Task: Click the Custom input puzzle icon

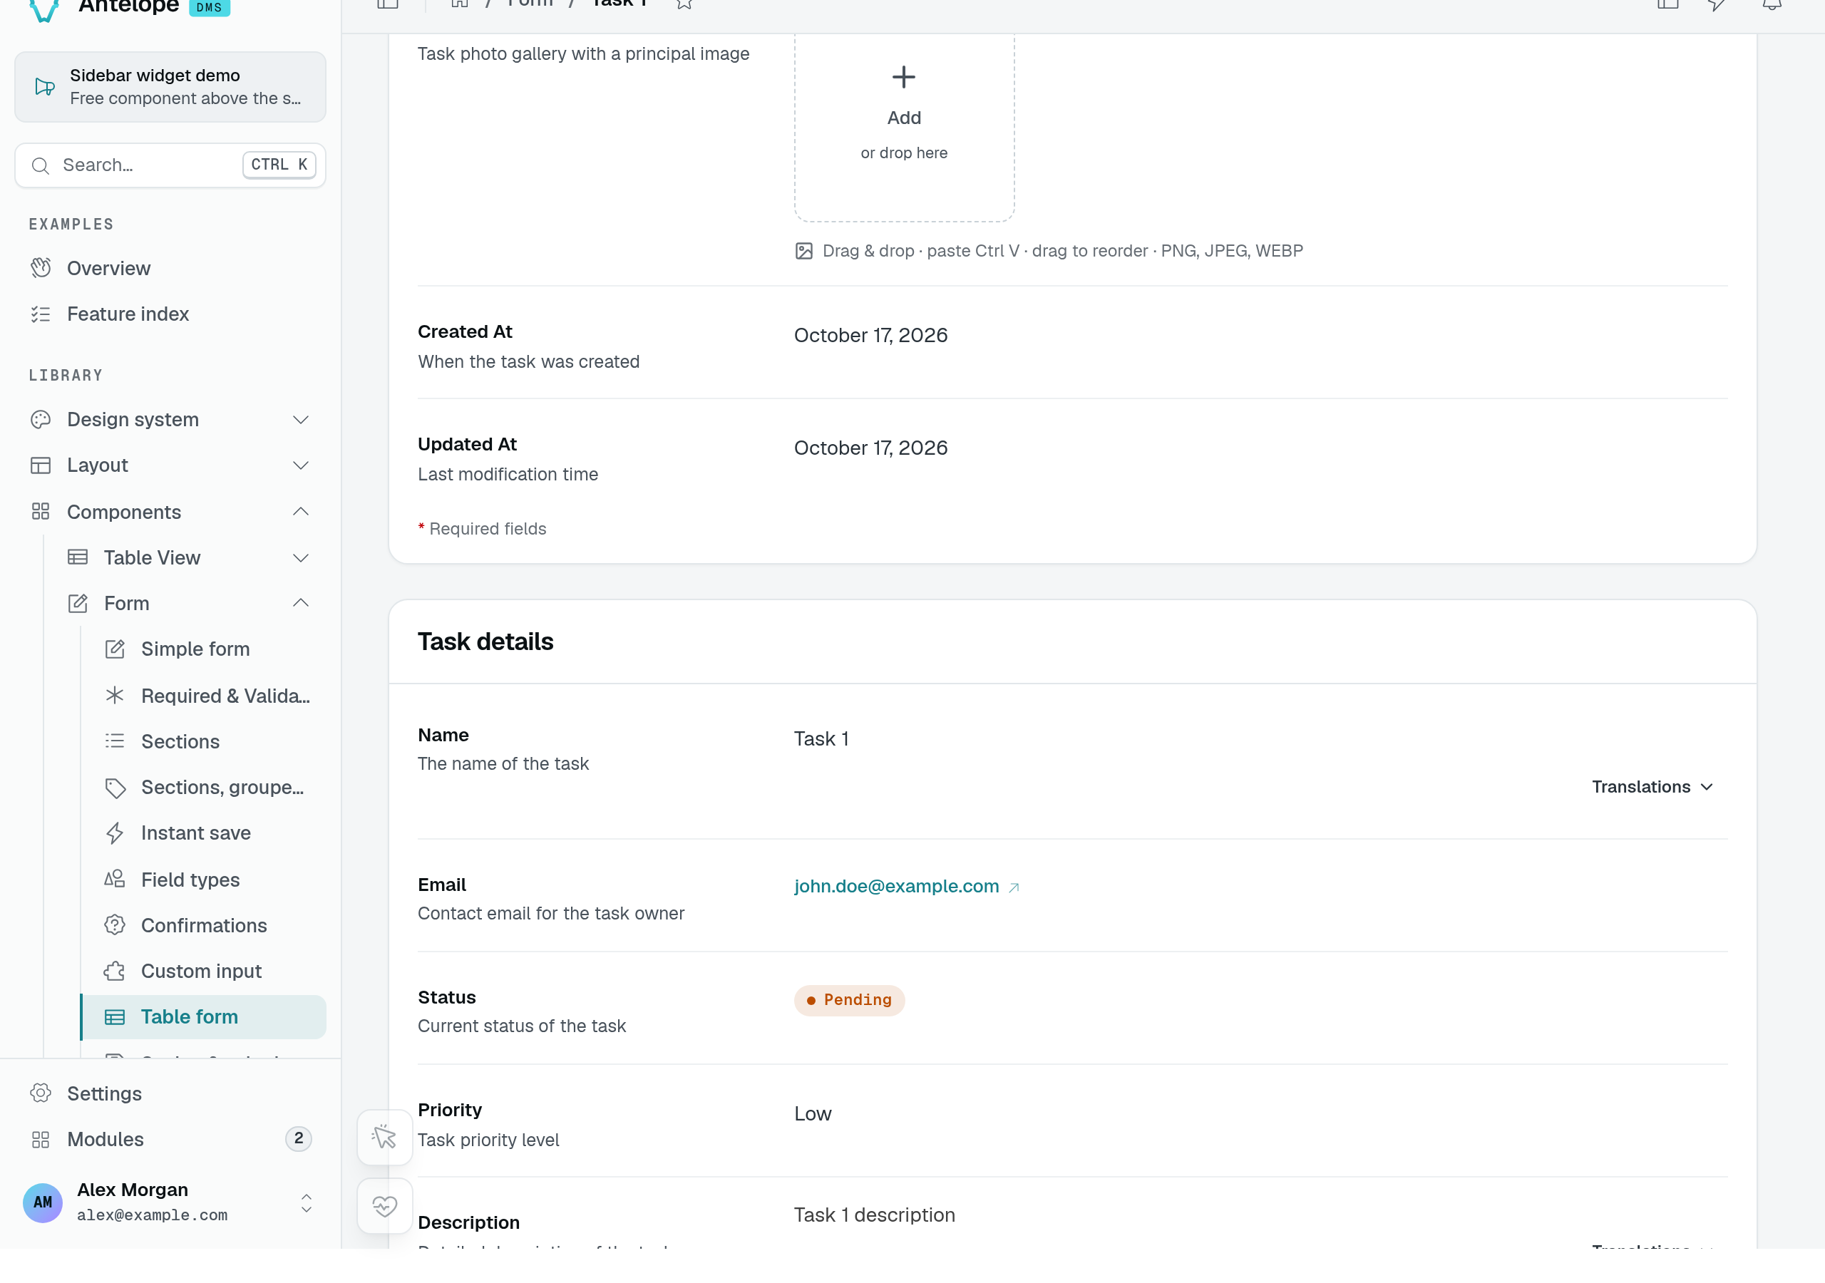Action: [x=115, y=970]
